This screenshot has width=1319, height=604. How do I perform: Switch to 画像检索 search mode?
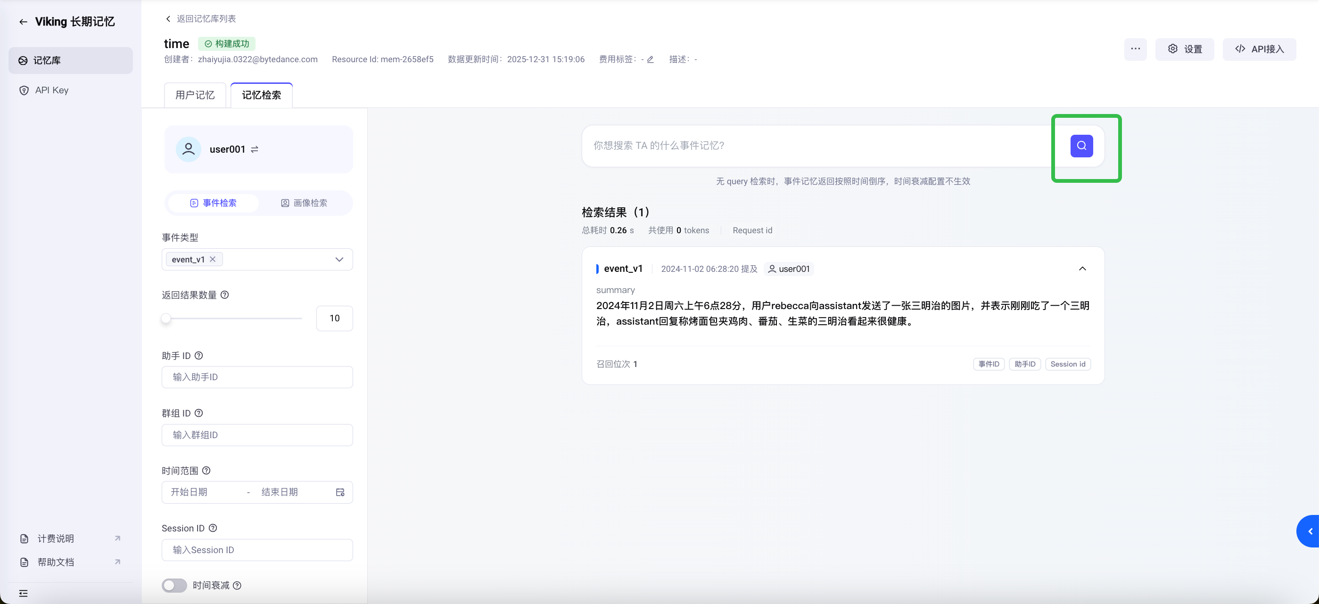[304, 203]
